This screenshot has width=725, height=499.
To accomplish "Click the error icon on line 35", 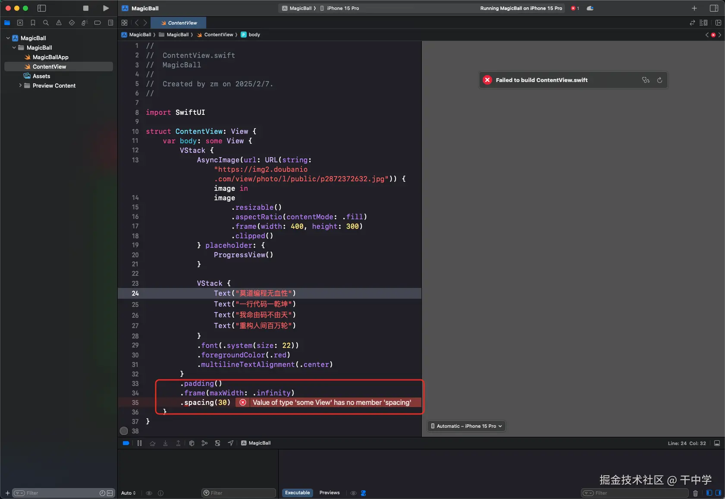I will click(x=243, y=402).
